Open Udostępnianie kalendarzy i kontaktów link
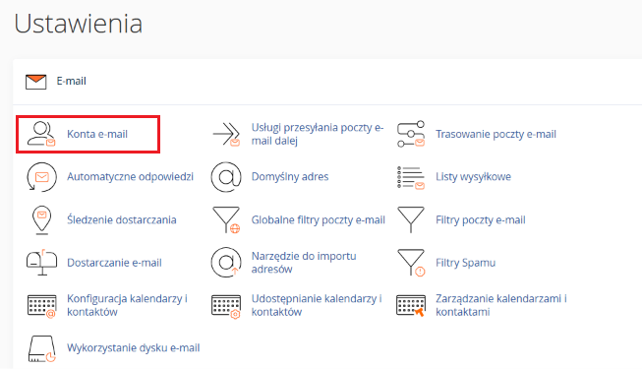 317,305
